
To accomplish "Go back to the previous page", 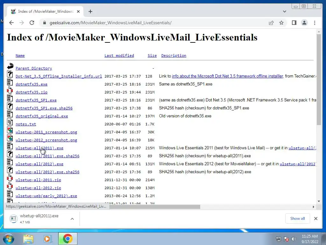I will (11, 23).
